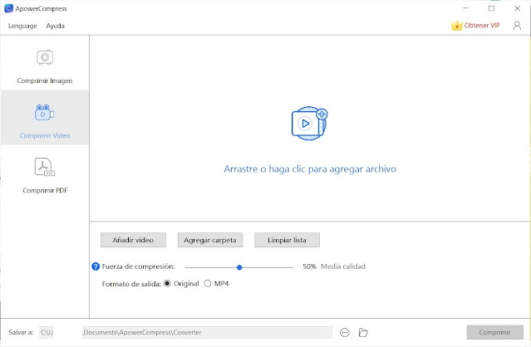
Task: Click the compression strength slider handle
Action: point(239,267)
